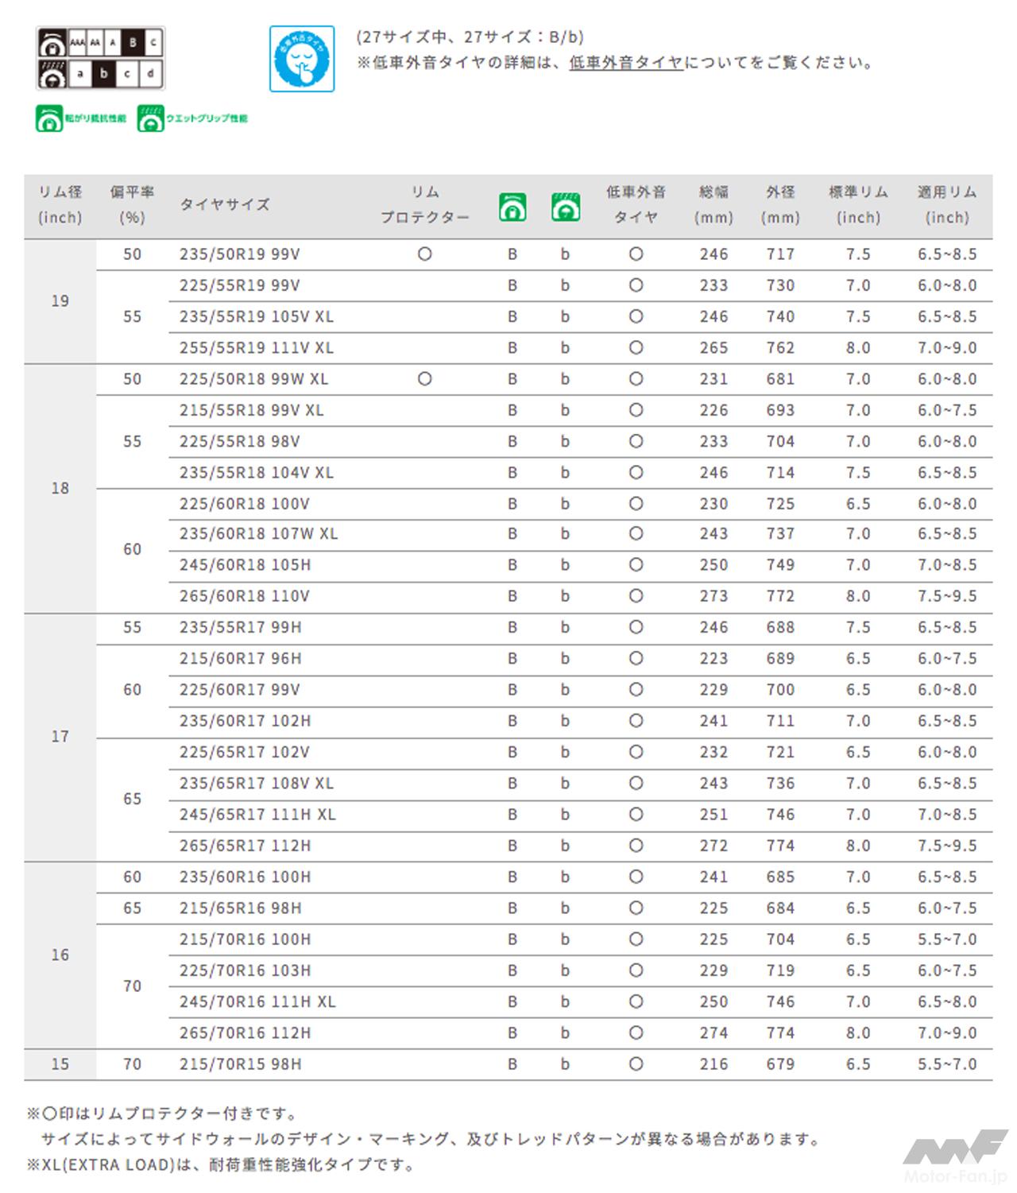Screen dimensions: 1017x1193
Task: Click the rolling resistance icon in the legend
Action: [x=49, y=118]
